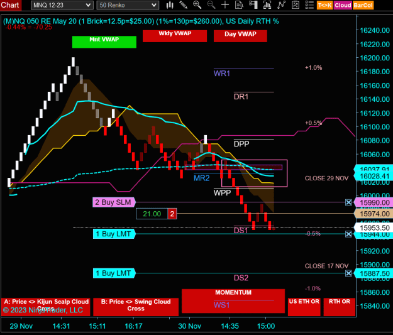The width and height of the screenshot is (393, 335).
Task: Select the drawing tools pencil icon
Action: (183, 5)
